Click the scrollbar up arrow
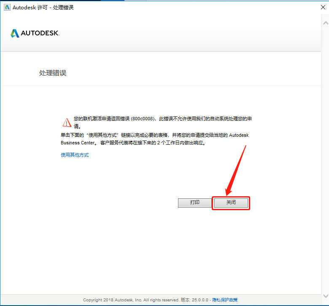 326,23
